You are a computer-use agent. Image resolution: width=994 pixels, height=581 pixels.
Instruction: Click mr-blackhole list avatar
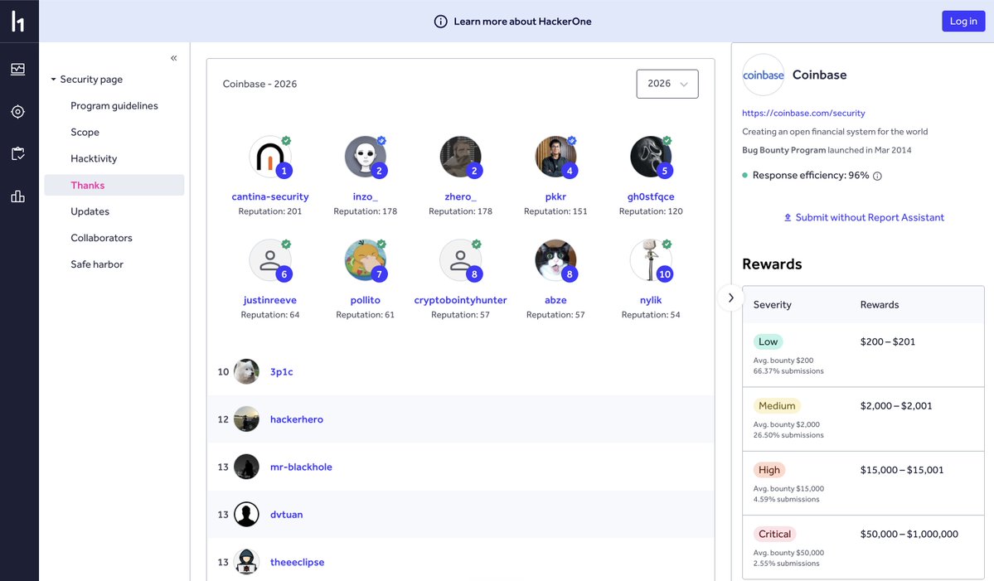(x=246, y=467)
